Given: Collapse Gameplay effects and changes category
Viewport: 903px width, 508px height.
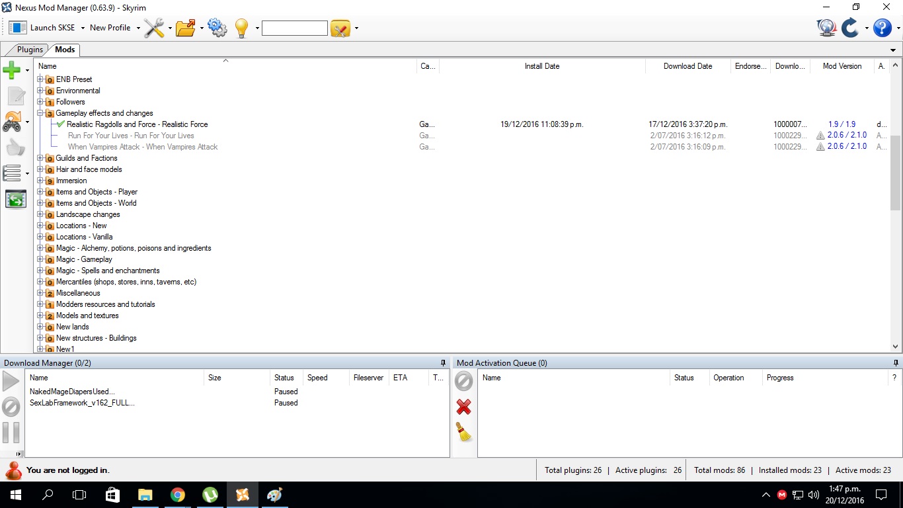Looking at the screenshot, I should coord(40,113).
